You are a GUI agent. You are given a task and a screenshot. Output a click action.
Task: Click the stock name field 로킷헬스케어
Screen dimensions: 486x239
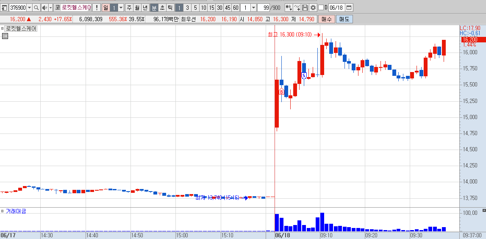pos(77,8)
